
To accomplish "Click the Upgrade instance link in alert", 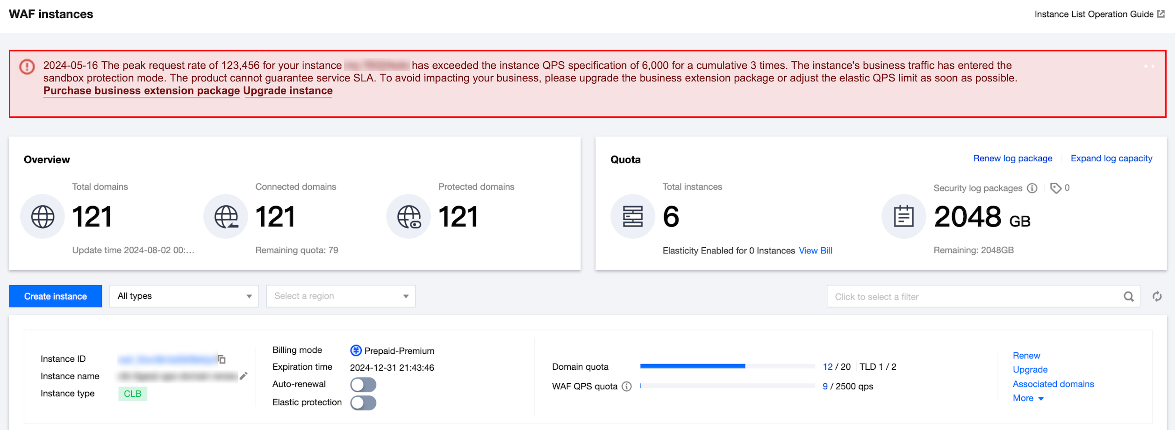I will point(288,91).
